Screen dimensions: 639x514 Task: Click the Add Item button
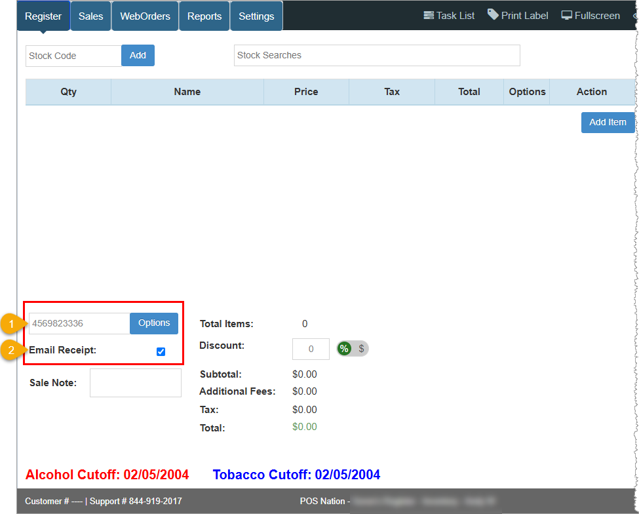(607, 122)
